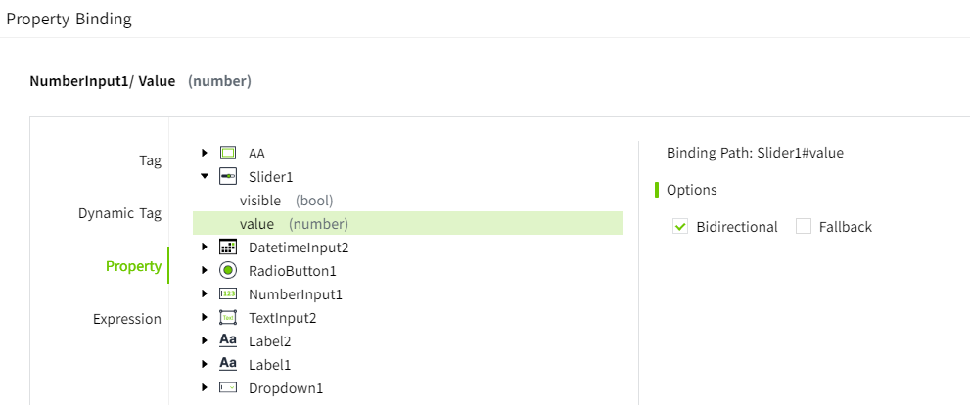The height and width of the screenshot is (405, 970).
Task: Click the DatetimeInput2 calendar icon
Action: coord(228,247)
